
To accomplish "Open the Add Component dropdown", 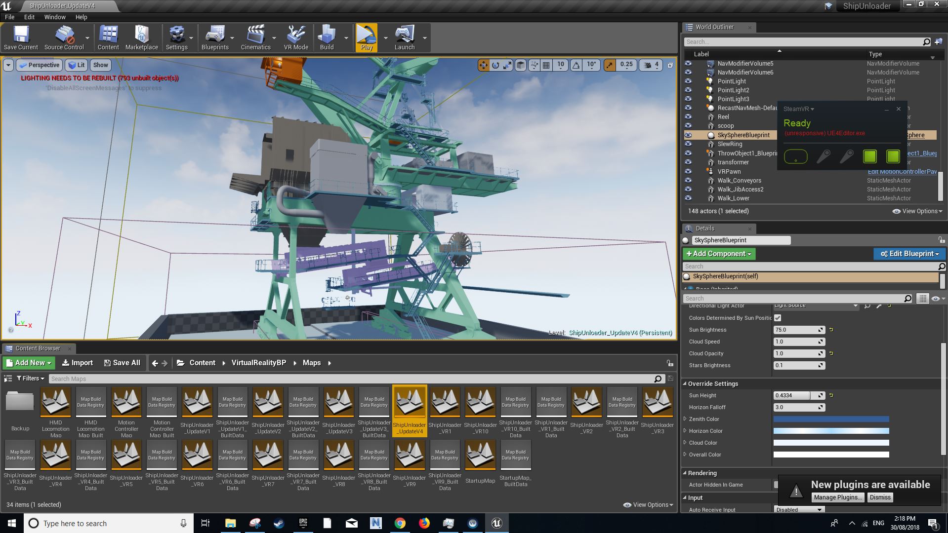I will click(719, 254).
